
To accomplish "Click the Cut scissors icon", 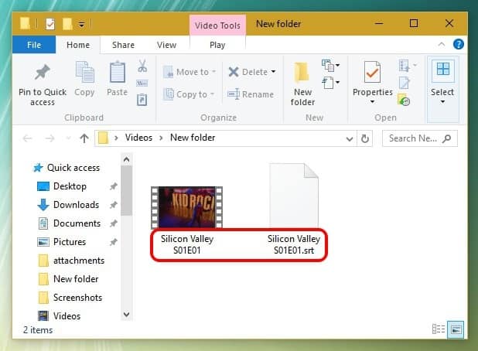I will [142, 66].
